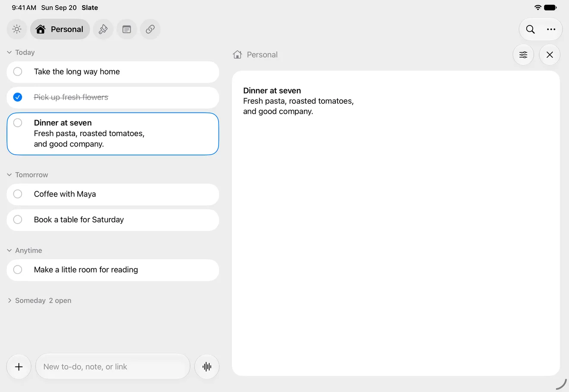
Task: Click the Wi-Fi status icon
Action: coord(538,7)
